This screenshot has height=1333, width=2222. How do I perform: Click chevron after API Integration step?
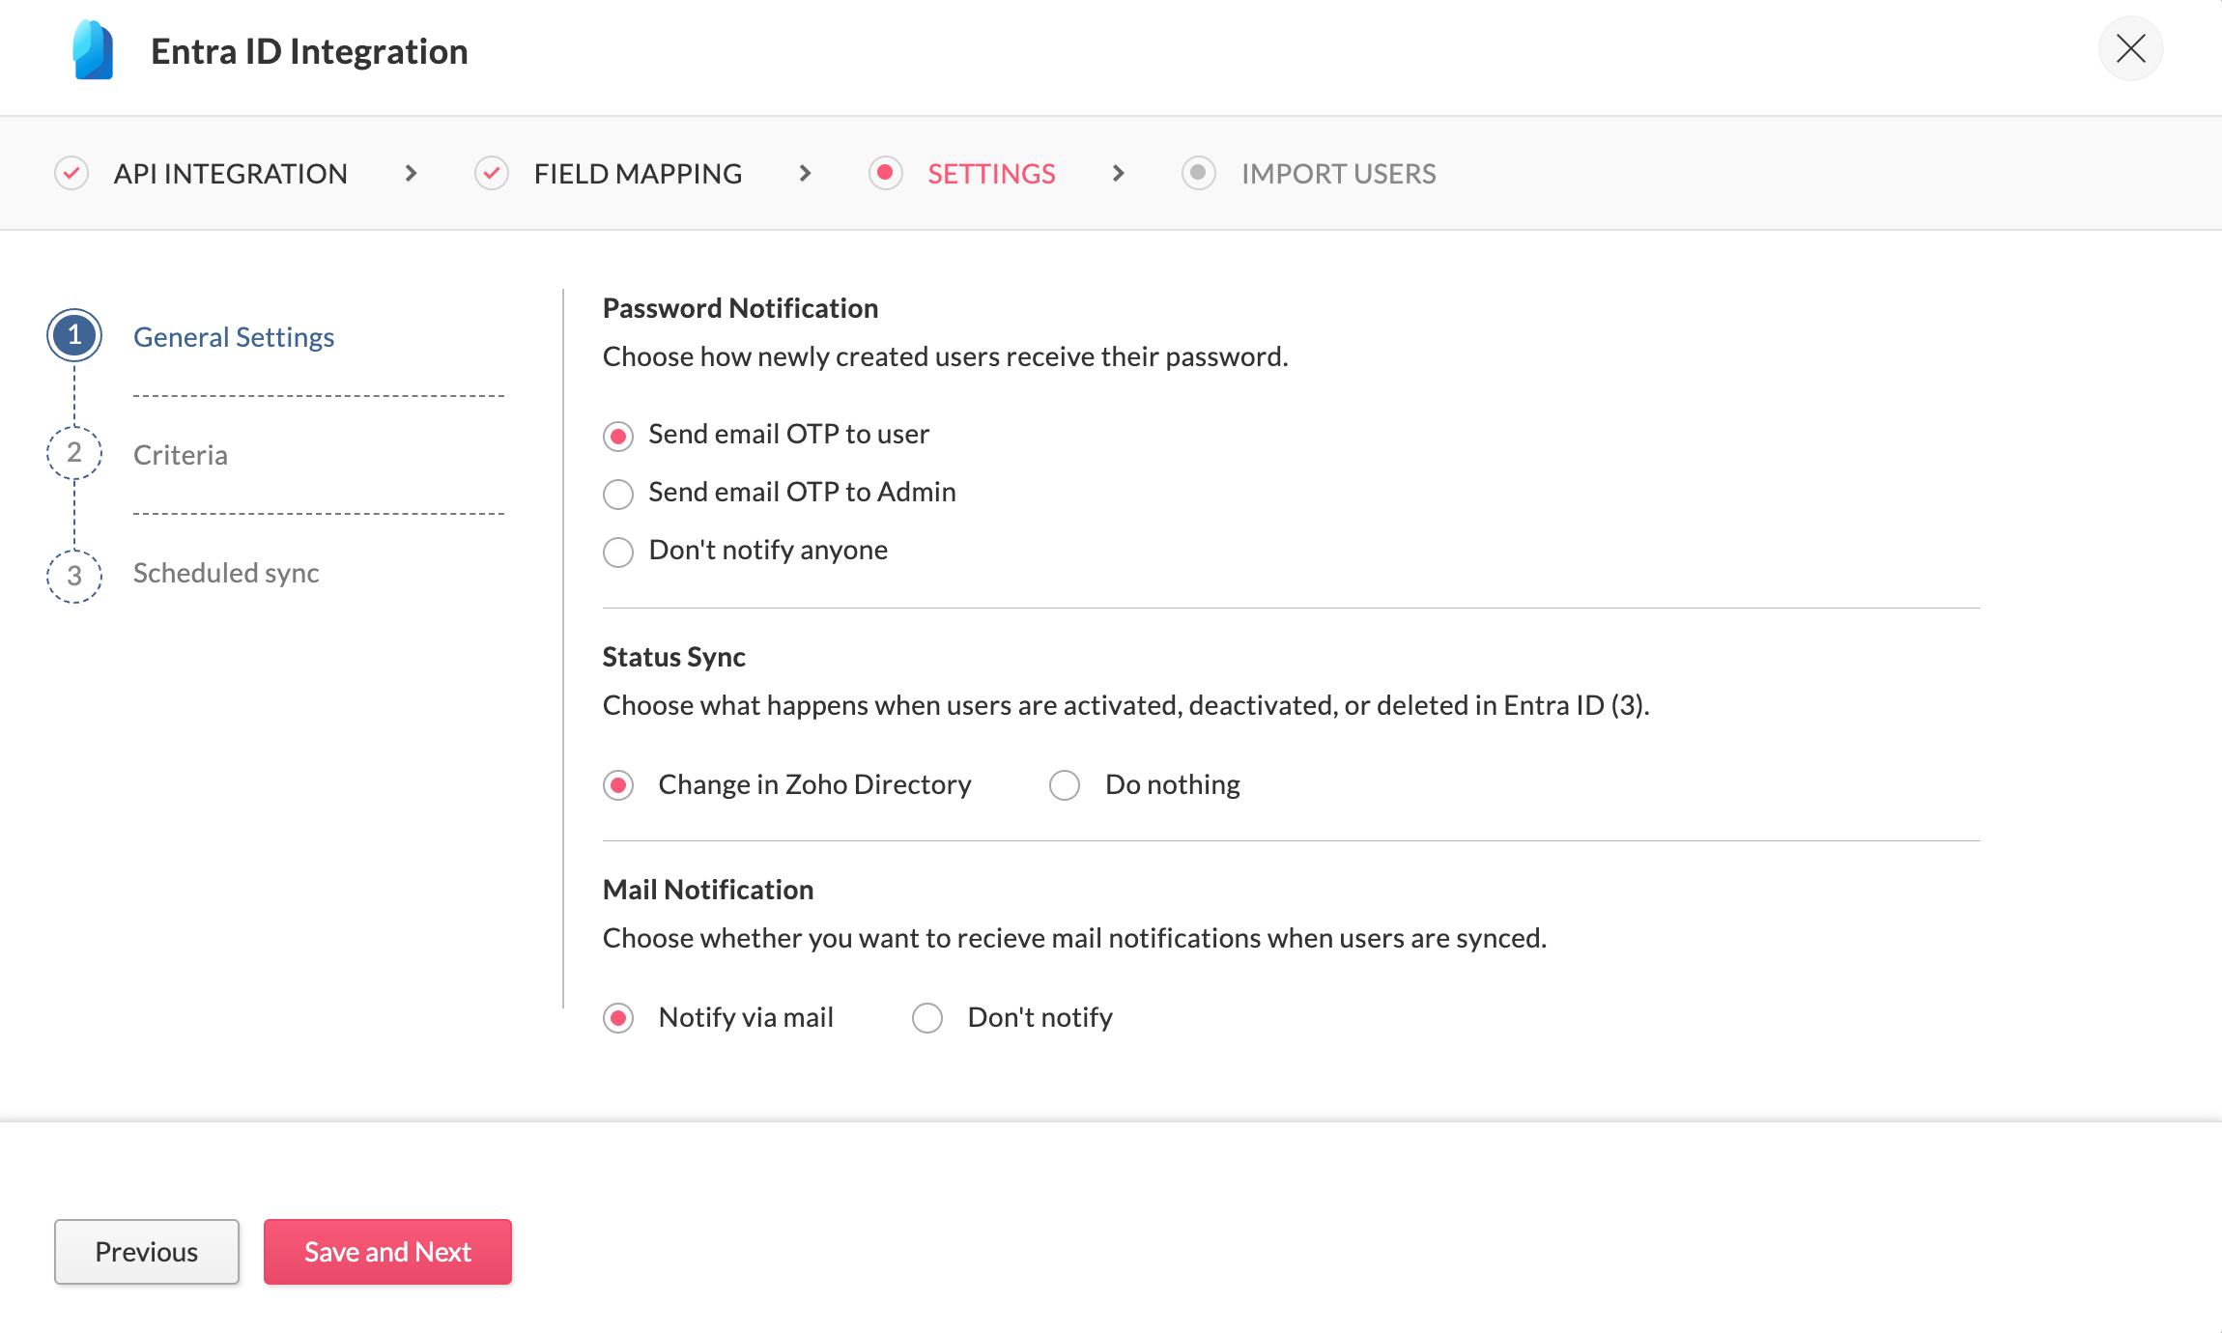point(412,174)
